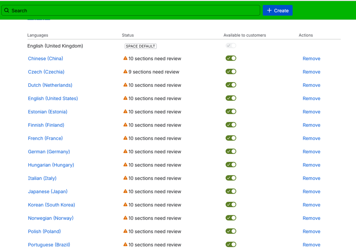The width and height of the screenshot is (356, 250).
Task: Toggle customer availability for Polish (Poland)
Action: (x=231, y=231)
